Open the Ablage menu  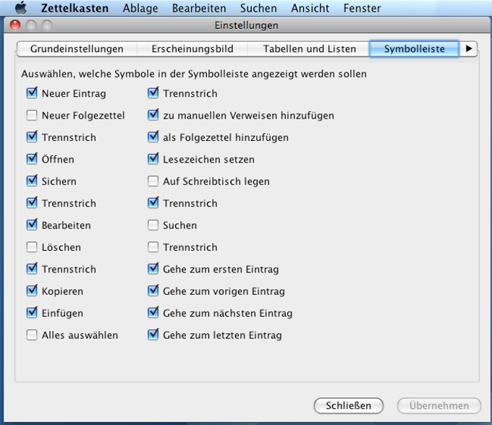(140, 8)
